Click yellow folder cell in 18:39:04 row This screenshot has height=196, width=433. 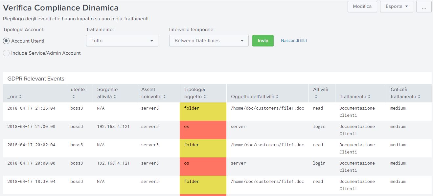click(203, 185)
